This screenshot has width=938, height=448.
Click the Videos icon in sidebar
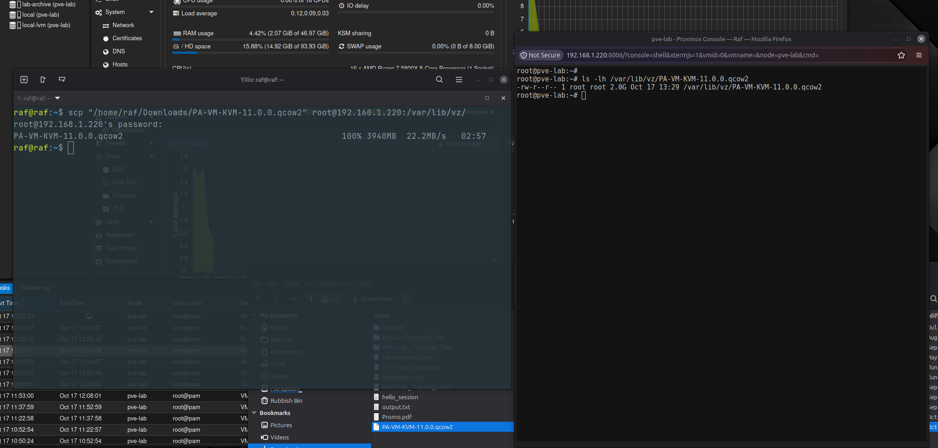coord(265,438)
